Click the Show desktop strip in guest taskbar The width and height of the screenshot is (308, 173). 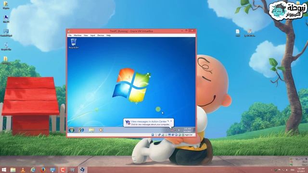pos(194,130)
